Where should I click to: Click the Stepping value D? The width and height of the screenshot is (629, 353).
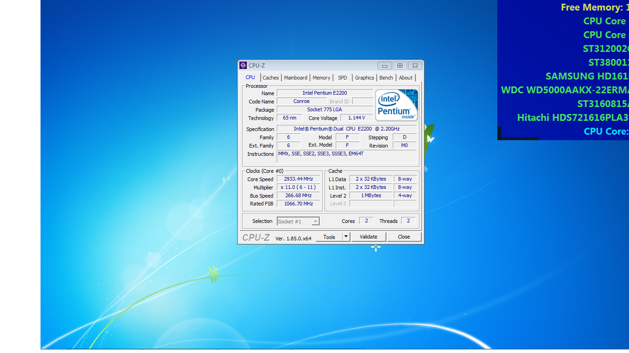tap(405, 137)
